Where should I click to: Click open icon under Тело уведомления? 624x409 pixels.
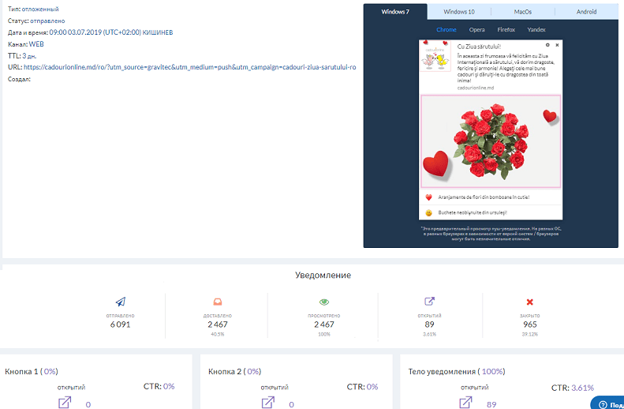click(465, 403)
